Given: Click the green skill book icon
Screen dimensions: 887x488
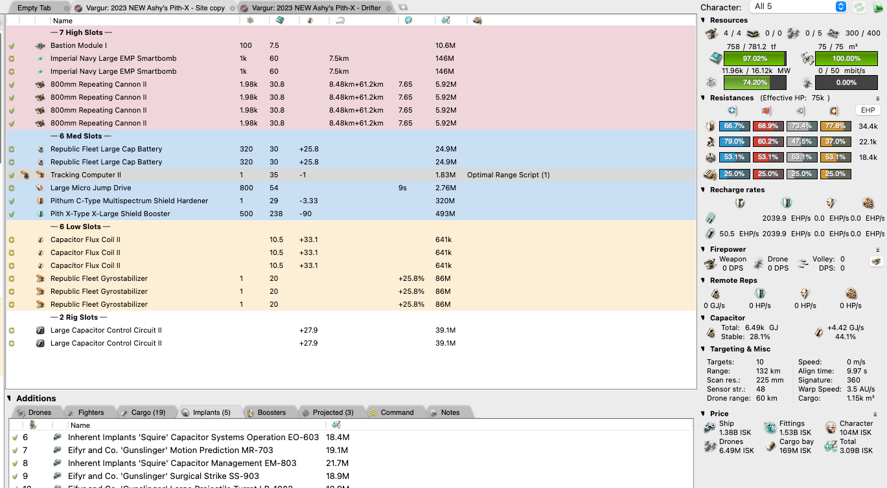Looking at the screenshot, I should (x=877, y=7).
